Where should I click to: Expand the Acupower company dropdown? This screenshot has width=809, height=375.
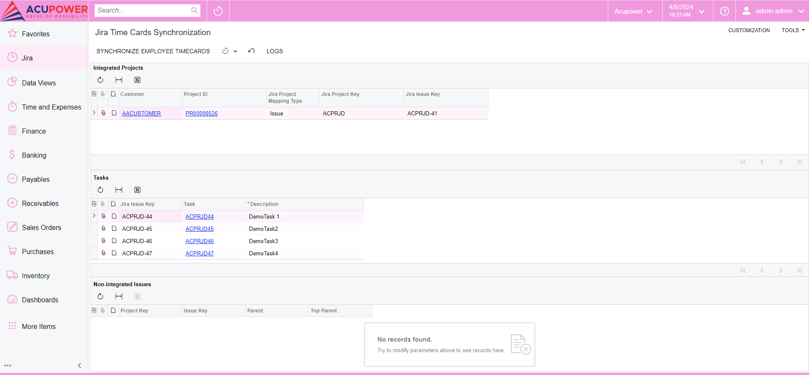pyautogui.click(x=633, y=11)
